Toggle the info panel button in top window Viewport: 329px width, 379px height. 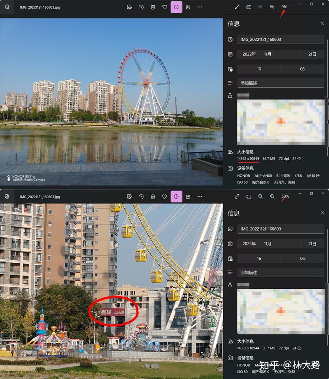(x=176, y=7)
